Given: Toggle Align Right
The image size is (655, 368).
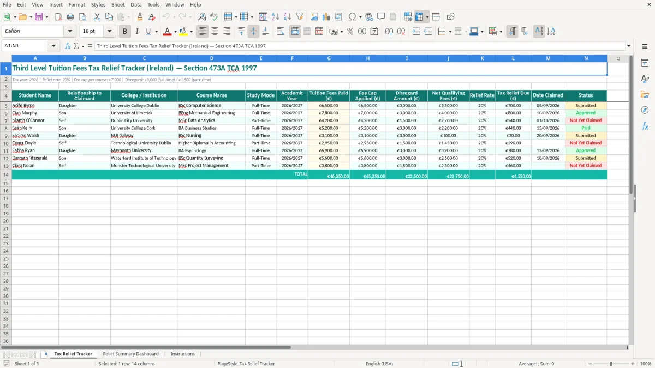Looking at the screenshot, I should click(227, 32).
